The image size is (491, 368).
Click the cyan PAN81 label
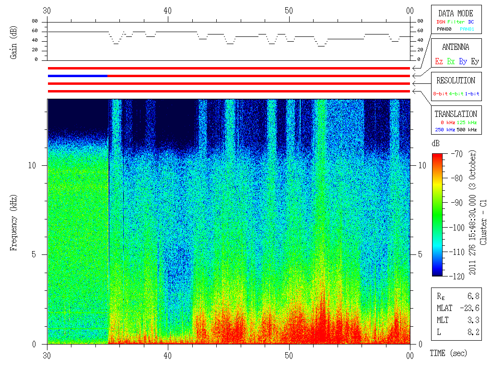pyautogui.click(x=467, y=29)
